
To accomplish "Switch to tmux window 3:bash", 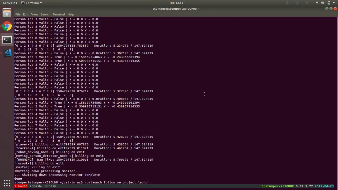I will point(50,186).
